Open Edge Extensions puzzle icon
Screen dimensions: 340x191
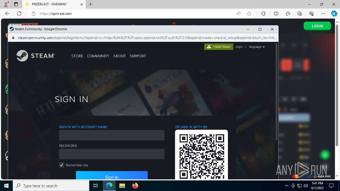263,14
